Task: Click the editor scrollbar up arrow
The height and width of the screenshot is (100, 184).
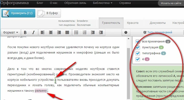Action: click(x=129, y=38)
